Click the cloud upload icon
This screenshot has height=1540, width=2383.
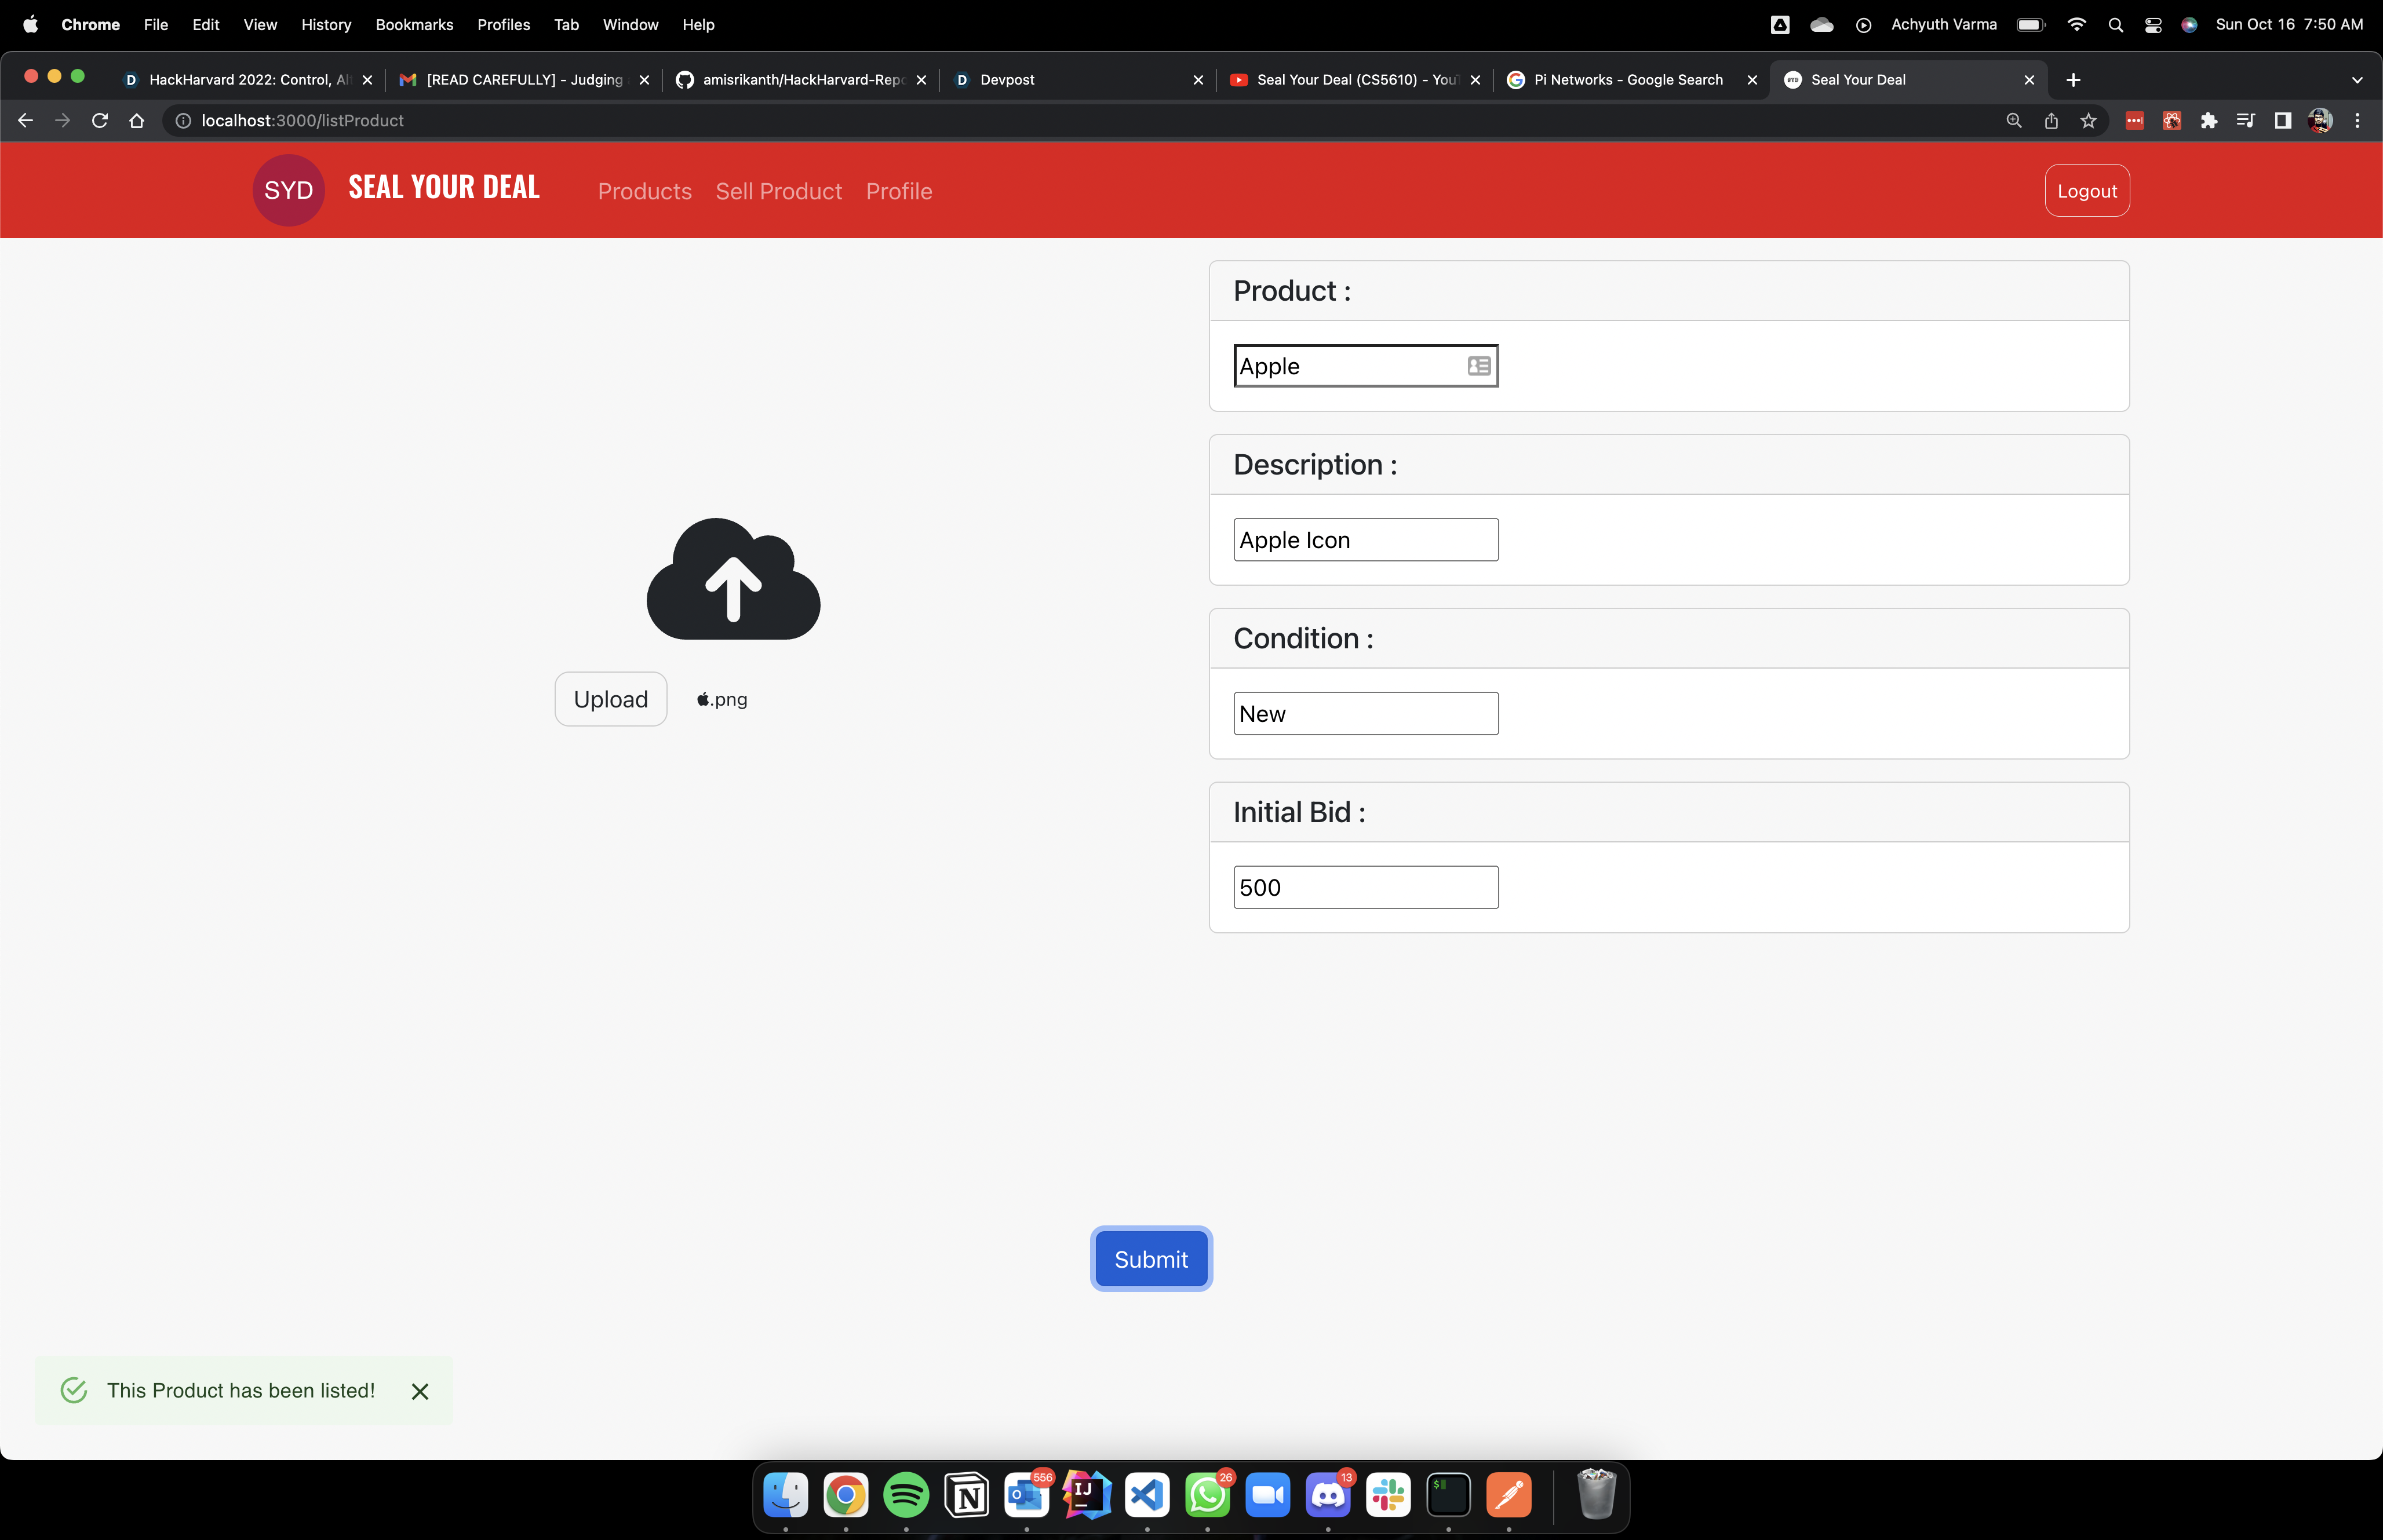tap(733, 579)
